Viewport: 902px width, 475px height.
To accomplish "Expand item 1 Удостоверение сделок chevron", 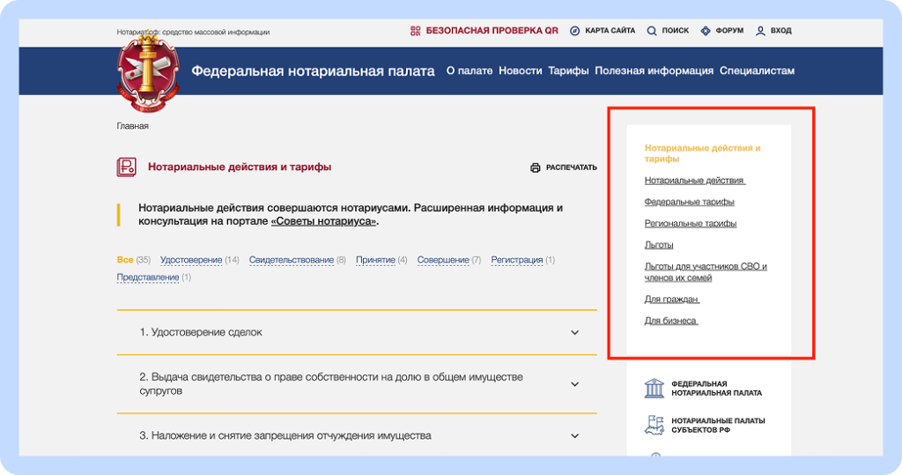I will (x=574, y=333).
